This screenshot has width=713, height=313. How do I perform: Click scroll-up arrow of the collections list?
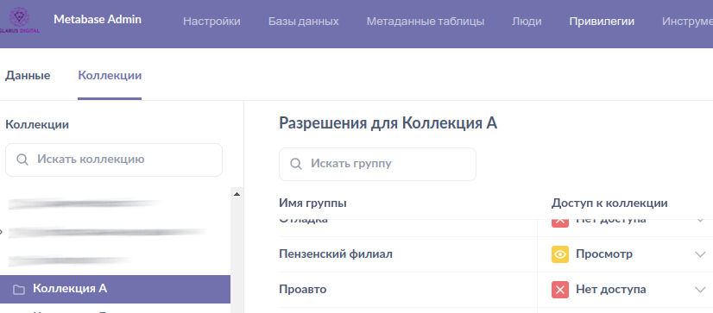[237, 194]
